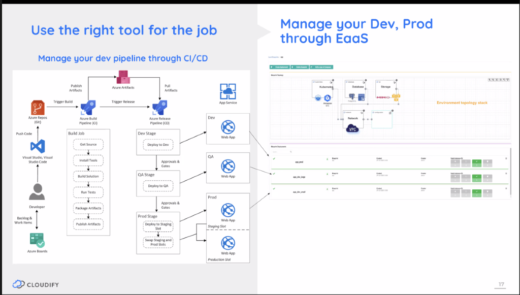Click the yellow AWS boxes icon beside MinIO

(396, 97)
